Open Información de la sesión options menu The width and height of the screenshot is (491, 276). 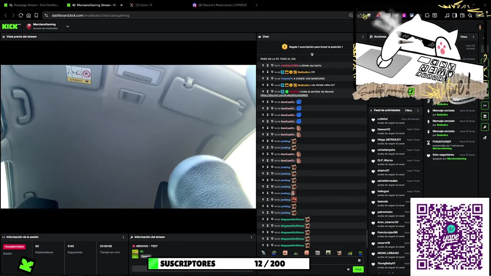(x=123, y=237)
